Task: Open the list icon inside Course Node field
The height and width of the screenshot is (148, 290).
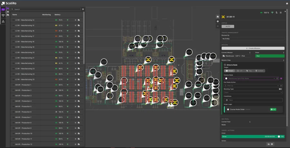Action: tap(277, 78)
